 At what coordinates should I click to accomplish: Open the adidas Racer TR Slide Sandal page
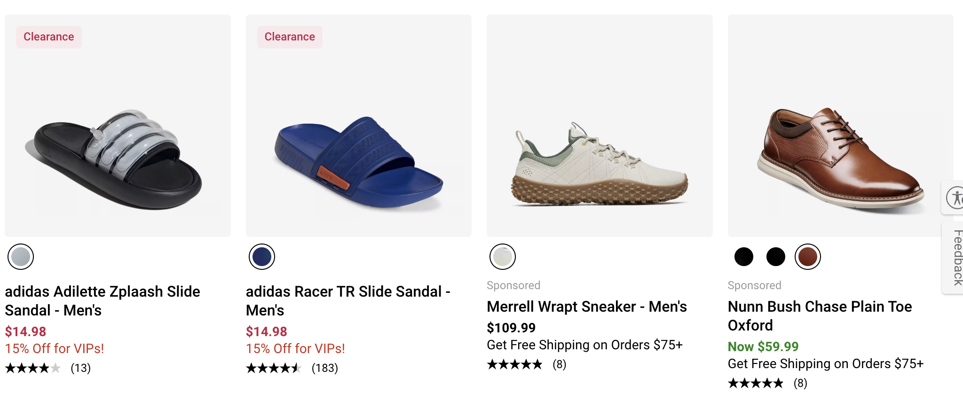point(348,301)
